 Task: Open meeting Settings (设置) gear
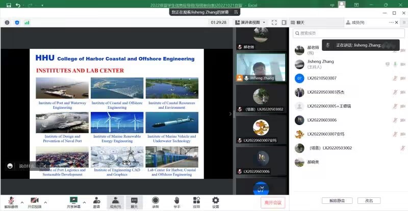(215, 202)
